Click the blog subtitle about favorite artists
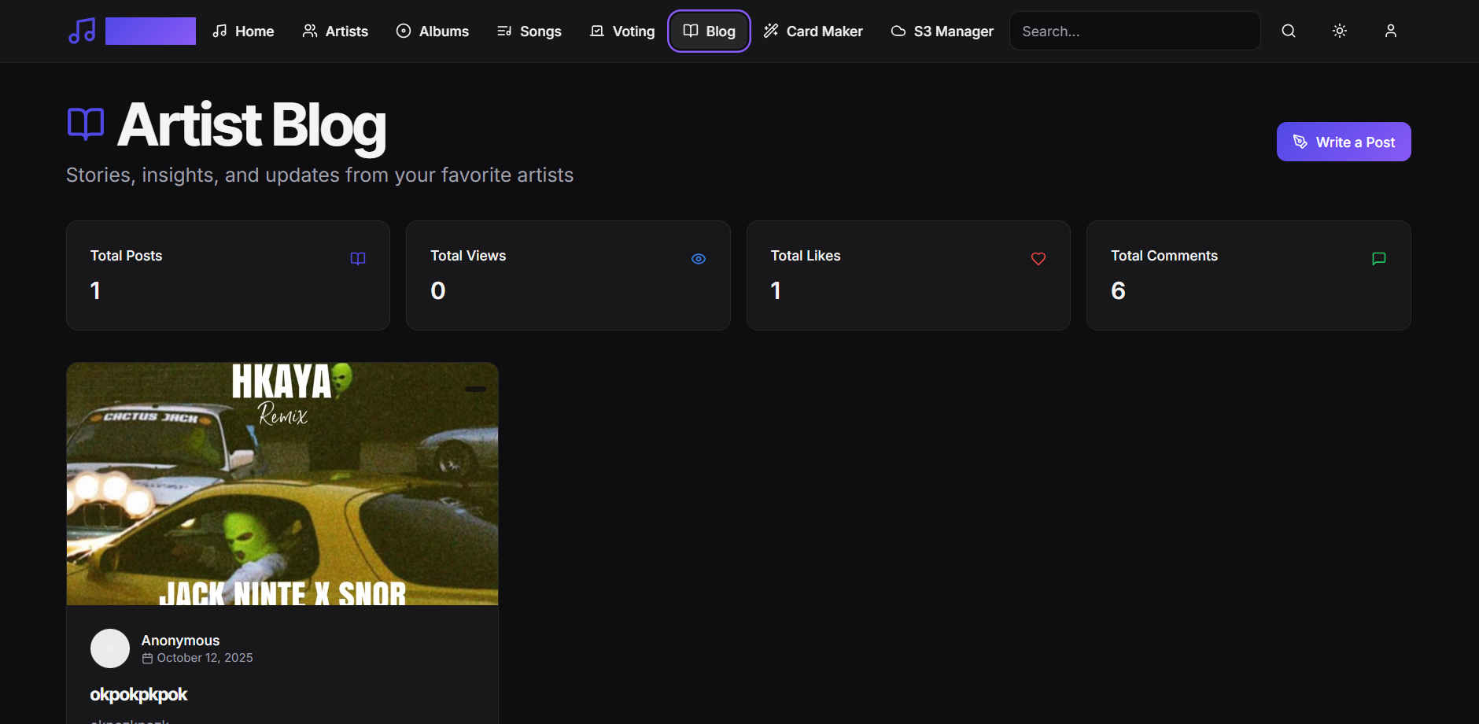This screenshot has height=724, width=1479. (320, 175)
